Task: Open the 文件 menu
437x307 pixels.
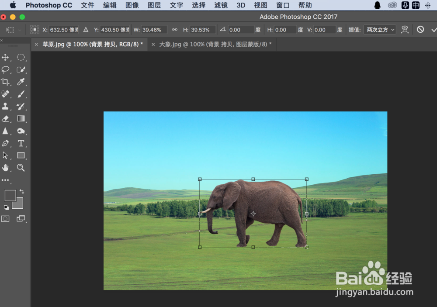Action: [x=87, y=5]
